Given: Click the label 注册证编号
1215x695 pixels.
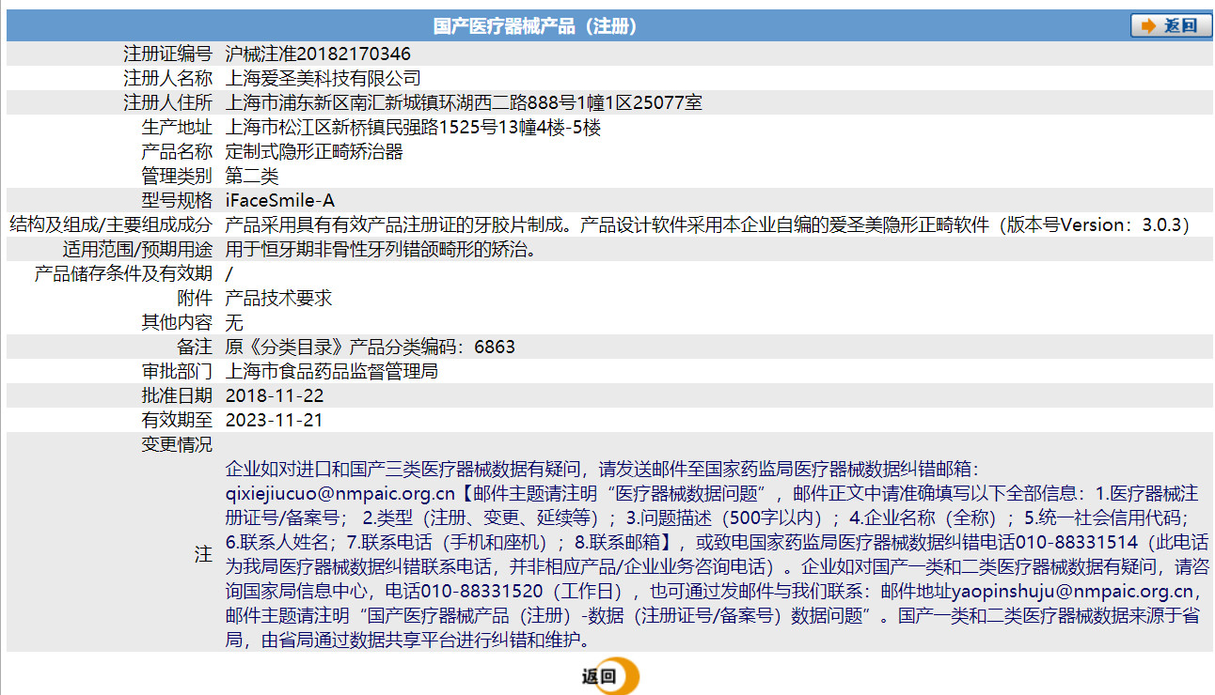Looking at the screenshot, I should pos(168,54).
